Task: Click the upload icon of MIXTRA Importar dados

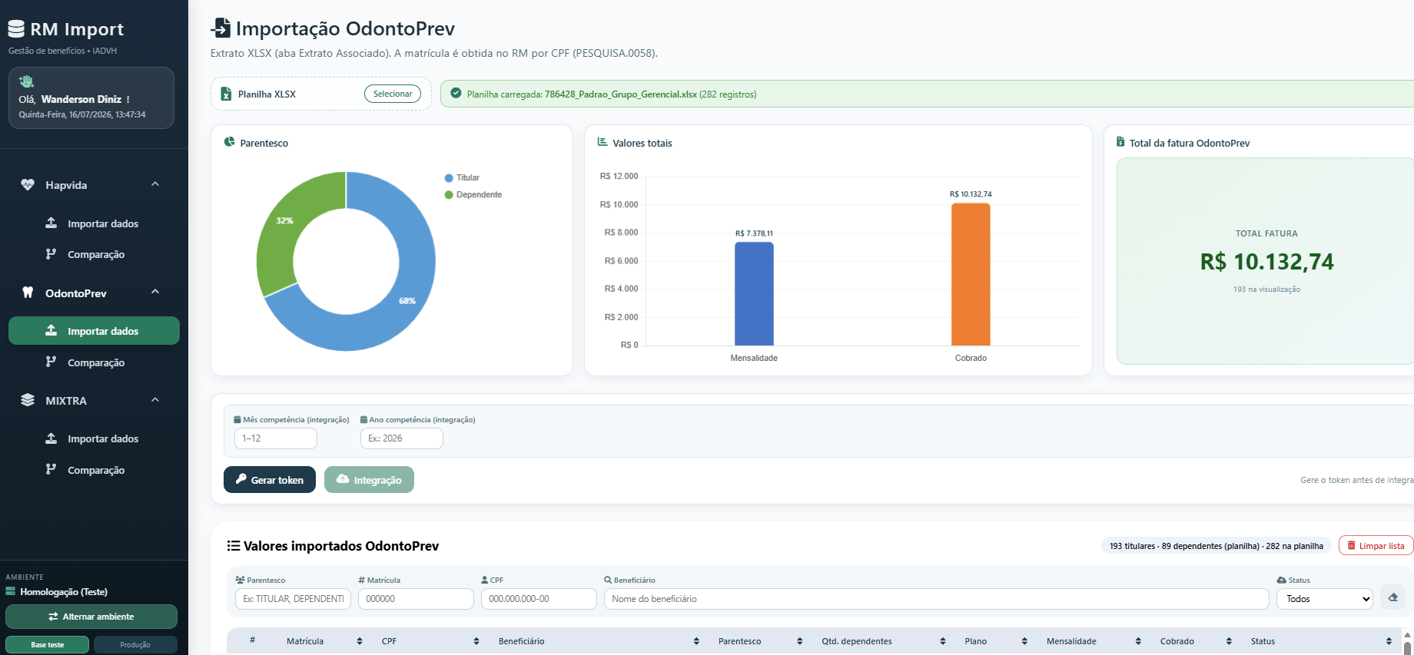Action: coord(51,438)
